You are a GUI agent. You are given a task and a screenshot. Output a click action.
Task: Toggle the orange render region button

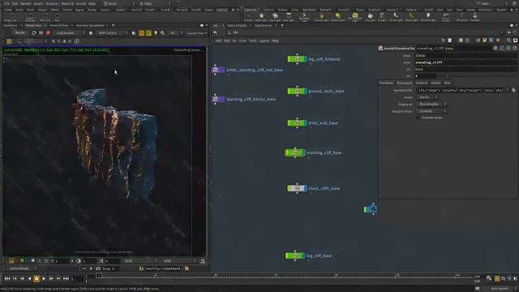(x=142, y=33)
